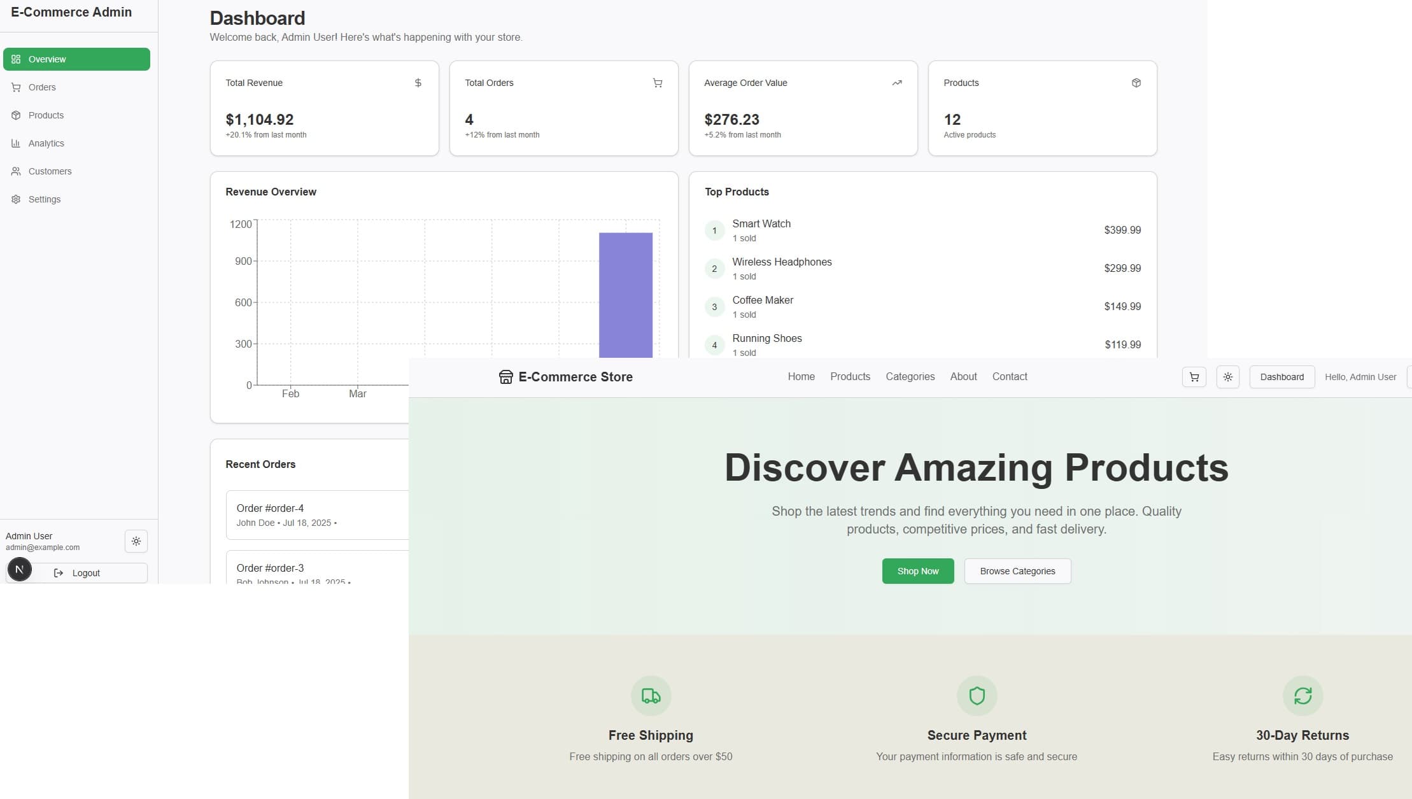This screenshot has height=799, width=1412.
Task: Open the Customers panel via its sidebar icon
Action: click(x=16, y=171)
